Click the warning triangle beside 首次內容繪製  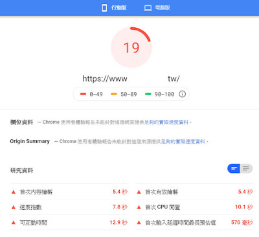(14, 192)
